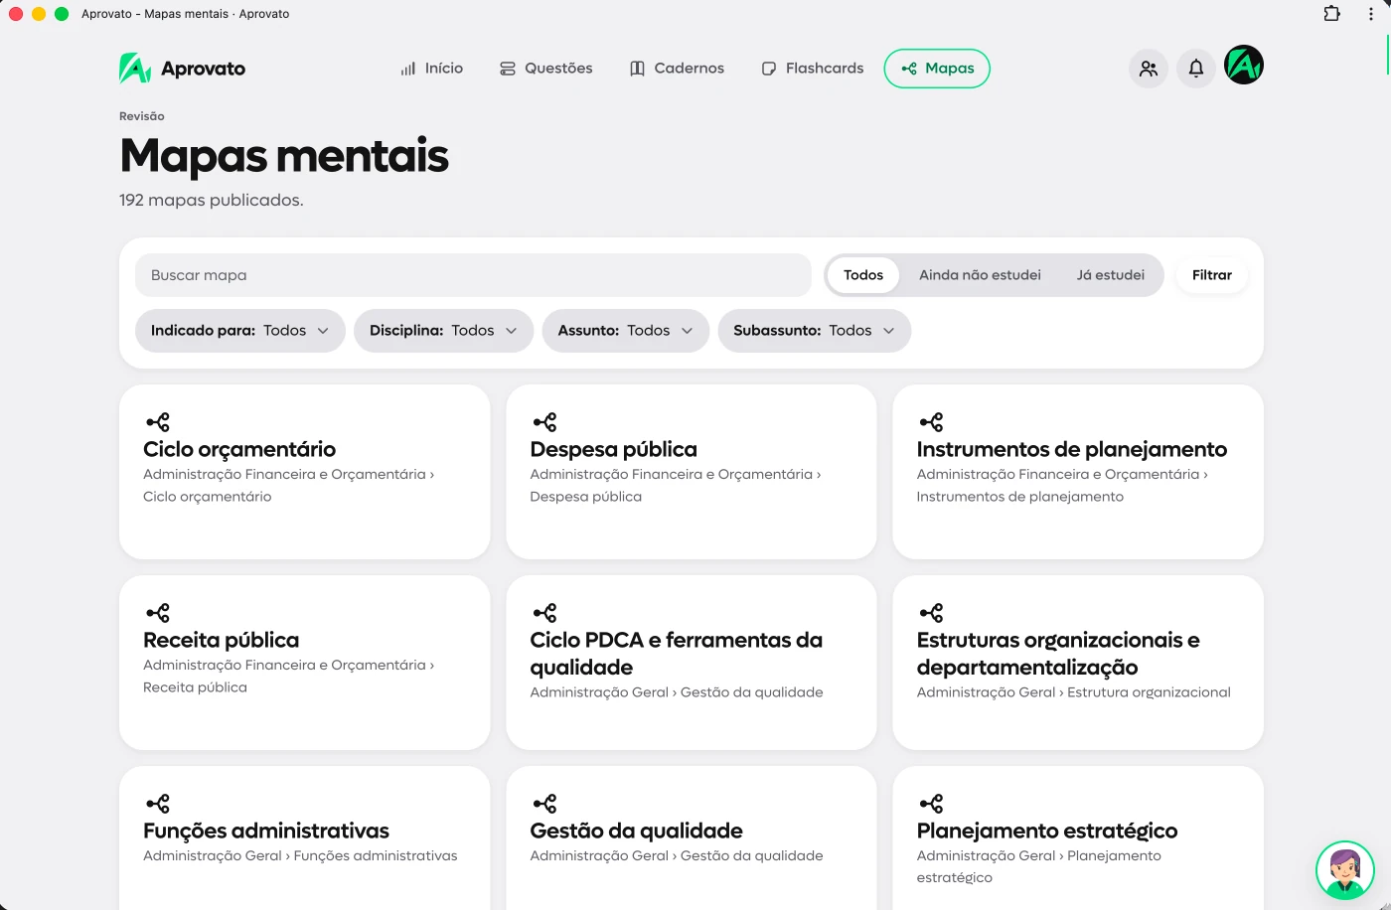
Task: Select the Todos study filter
Action: (863, 275)
